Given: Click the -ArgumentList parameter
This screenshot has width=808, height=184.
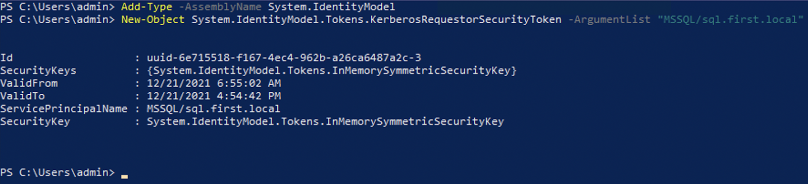Looking at the screenshot, I should tap(609, 20).
